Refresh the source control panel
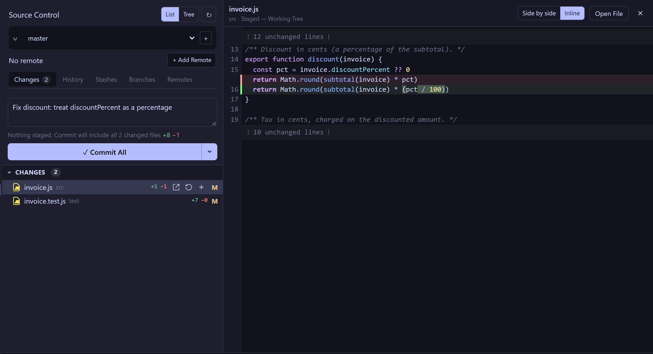653x354 pixels. click(209, 14)
